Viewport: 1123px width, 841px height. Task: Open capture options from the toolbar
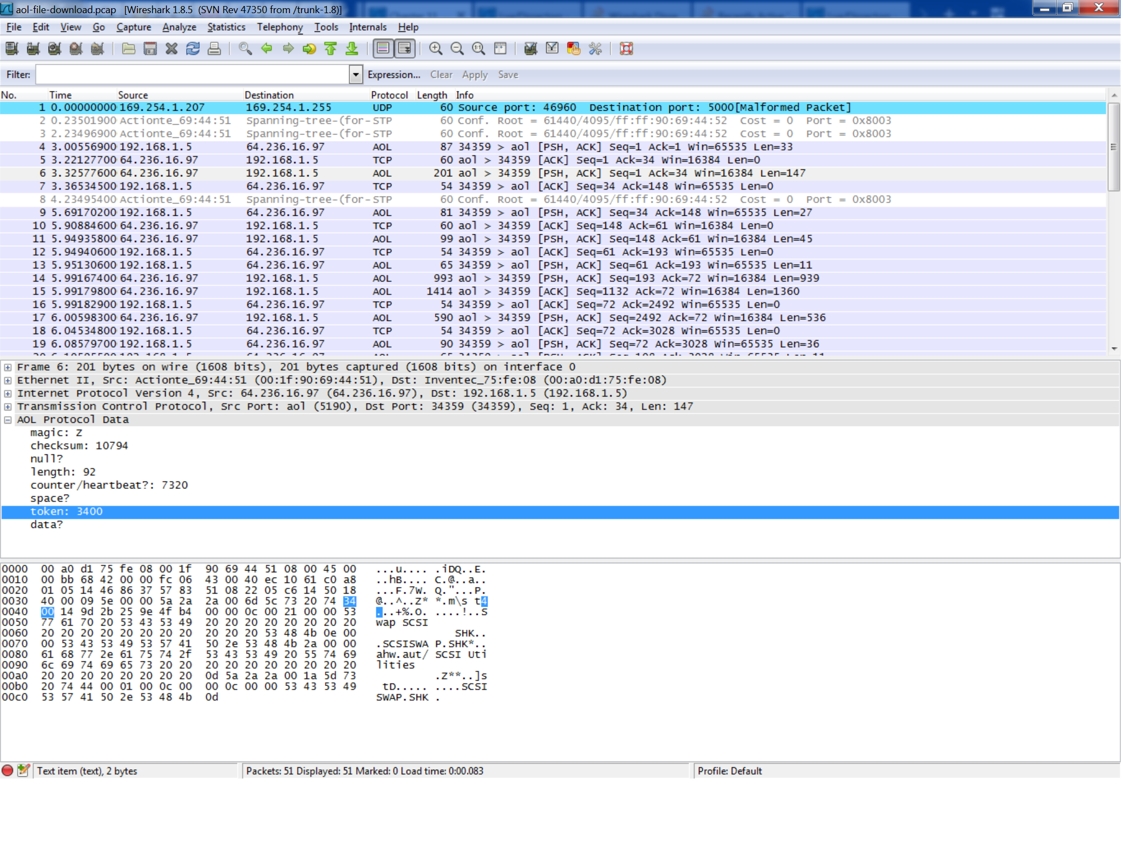click(33, 49)
